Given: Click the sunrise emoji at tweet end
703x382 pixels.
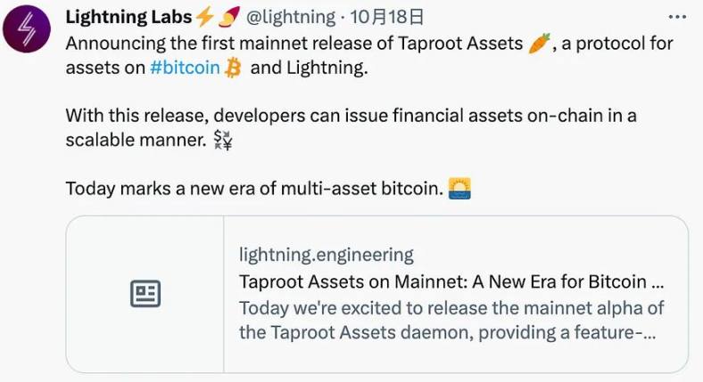Looking at the screenshot, I should pyautogui.click(x=459, y=188).
